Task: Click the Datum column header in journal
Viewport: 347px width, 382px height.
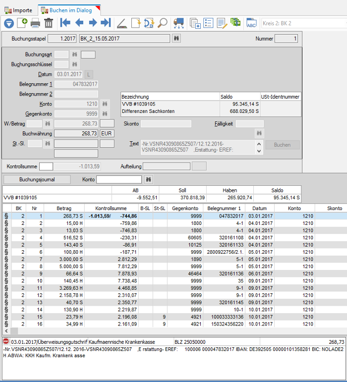Action: coord(260,208)
